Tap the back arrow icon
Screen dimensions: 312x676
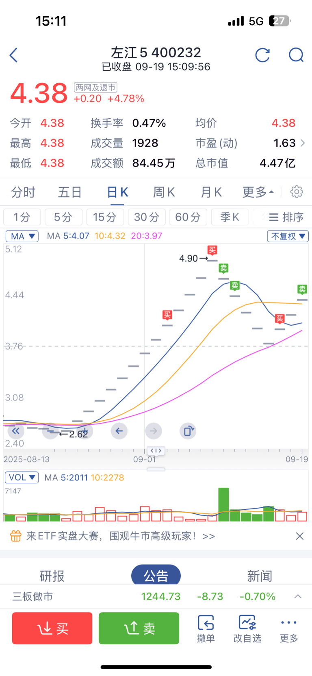point(14,55)
